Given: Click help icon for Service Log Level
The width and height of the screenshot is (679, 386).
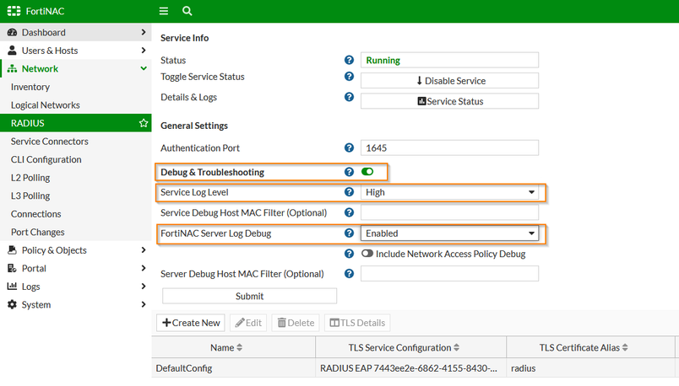Looking at the screenshot, I should (x=349, y=192).
